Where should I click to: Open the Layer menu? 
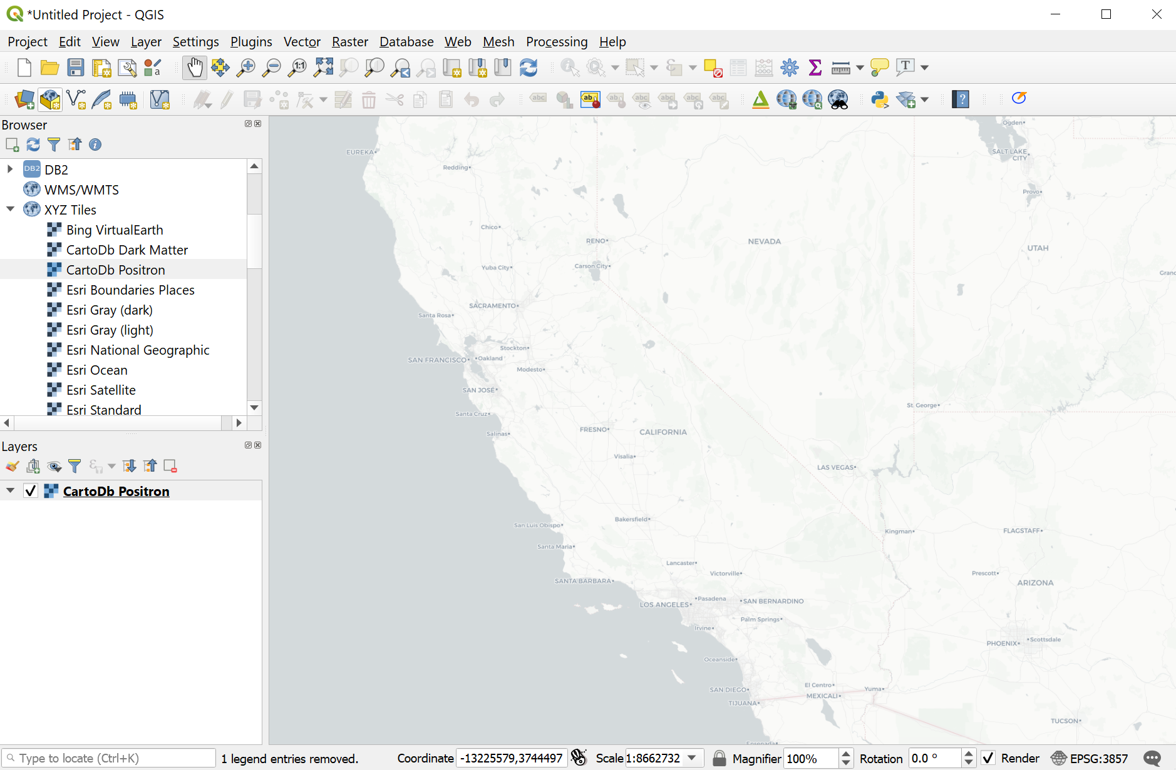pyautogui.click(x=146, y=42)
